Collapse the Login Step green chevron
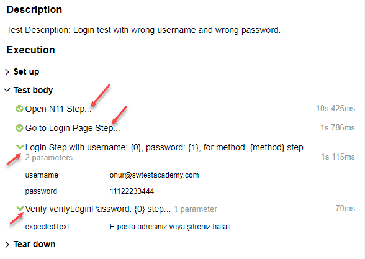This screenshot has width=365, height=259. [20, 147]
